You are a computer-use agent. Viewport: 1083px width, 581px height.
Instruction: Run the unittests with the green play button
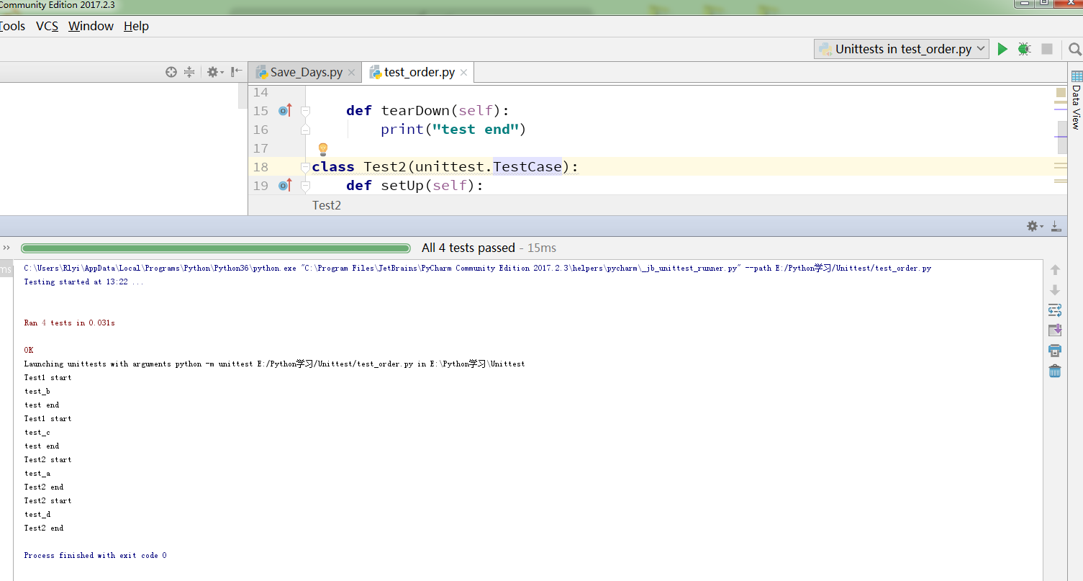(1002, 49)
